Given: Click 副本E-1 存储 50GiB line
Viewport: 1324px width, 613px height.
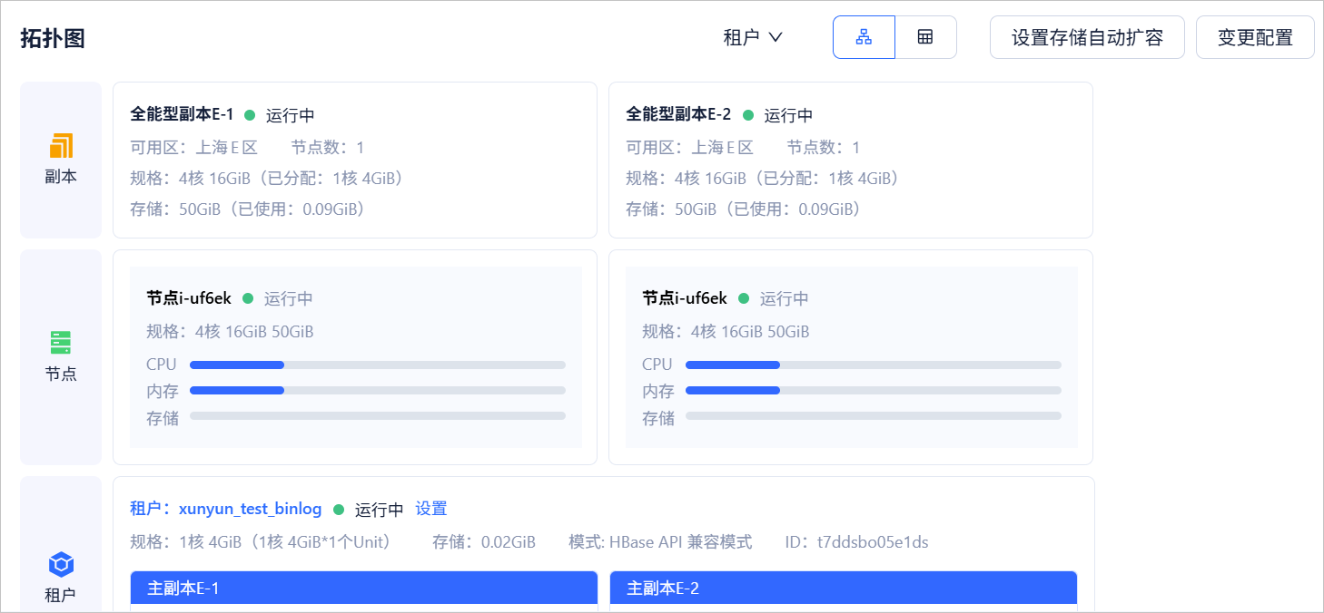Looking at the screenshot, I should pyautogui.click(x=248, y=209).
